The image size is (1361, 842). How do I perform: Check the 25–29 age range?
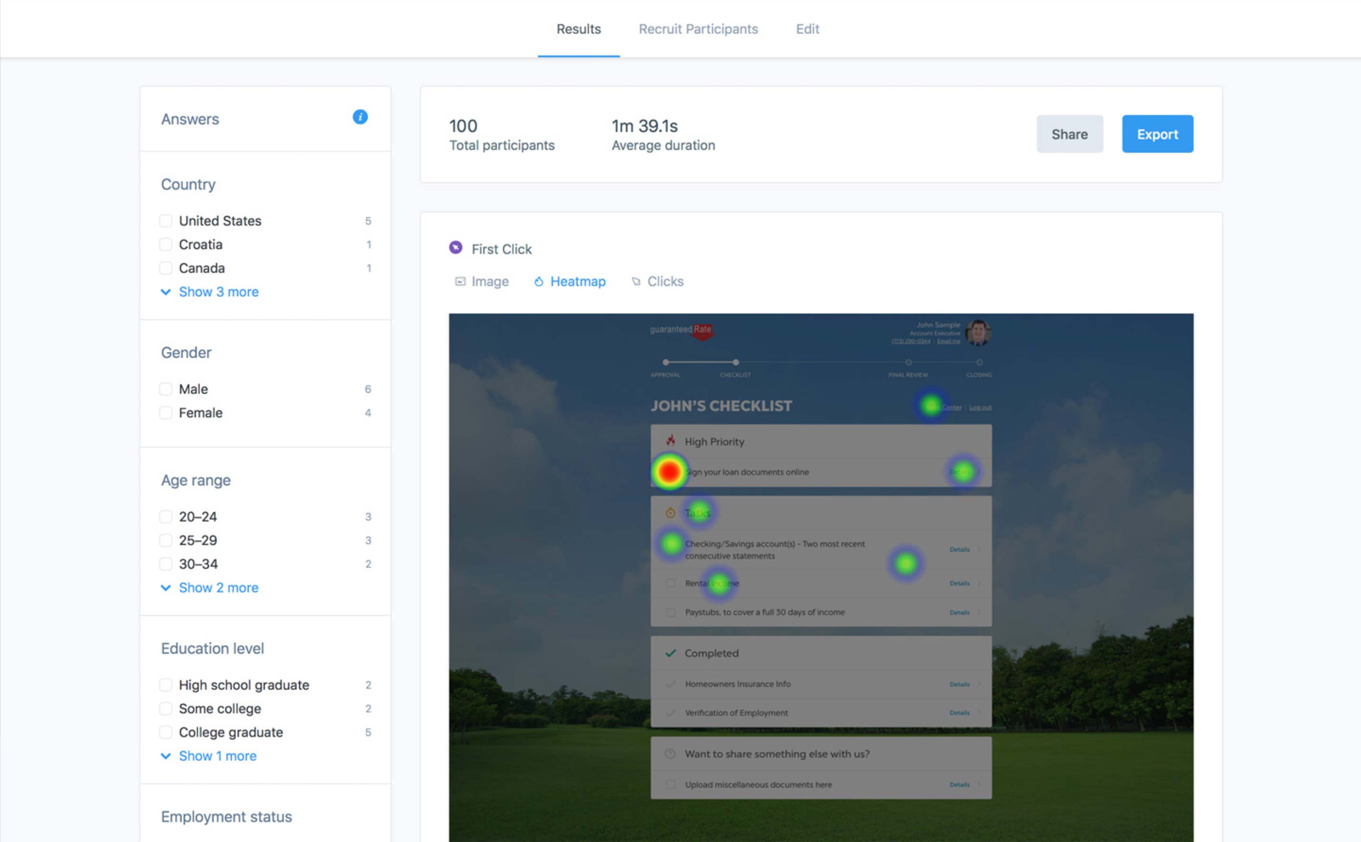166,540
